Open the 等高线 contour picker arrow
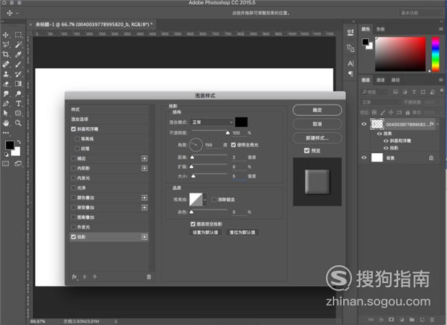The height and width of the screenshot is (325, 447). tap(205, 200)
